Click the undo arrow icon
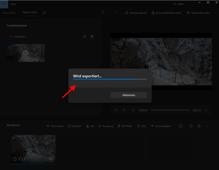This screenshot has width=219, height=170. (x=103, y=13)
